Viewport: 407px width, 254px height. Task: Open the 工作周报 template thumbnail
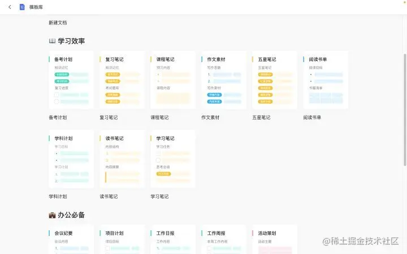(x=224, y=239)
